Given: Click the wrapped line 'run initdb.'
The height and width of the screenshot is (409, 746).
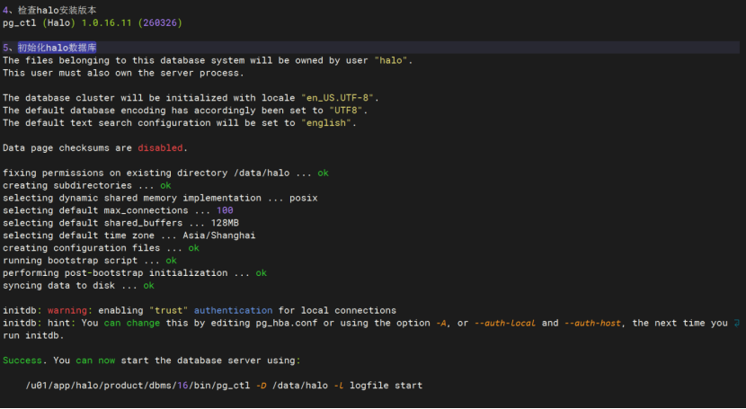Looking at the screenshot, I should tap(33, 336).
